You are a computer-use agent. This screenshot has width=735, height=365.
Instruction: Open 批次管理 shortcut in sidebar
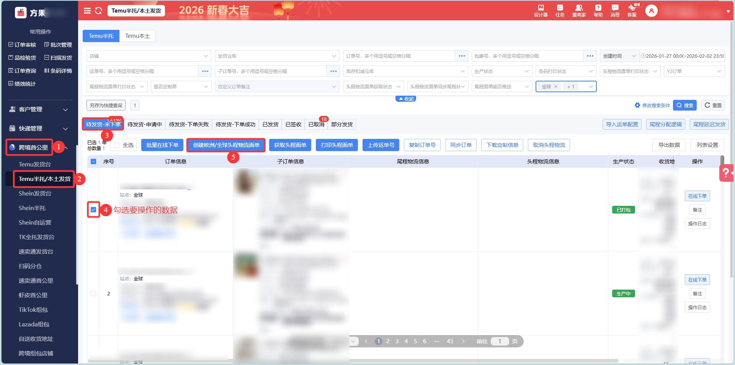58,45
